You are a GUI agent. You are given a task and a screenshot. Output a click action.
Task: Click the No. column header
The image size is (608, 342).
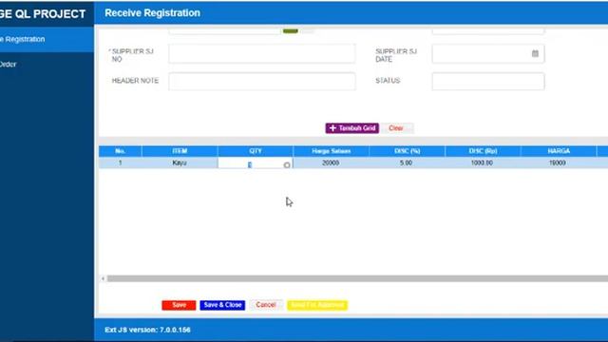(x=121, y=151)
